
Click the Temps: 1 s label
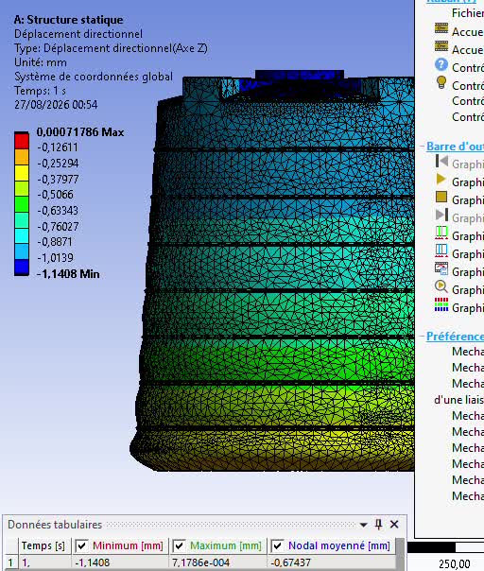click(40, 91)
